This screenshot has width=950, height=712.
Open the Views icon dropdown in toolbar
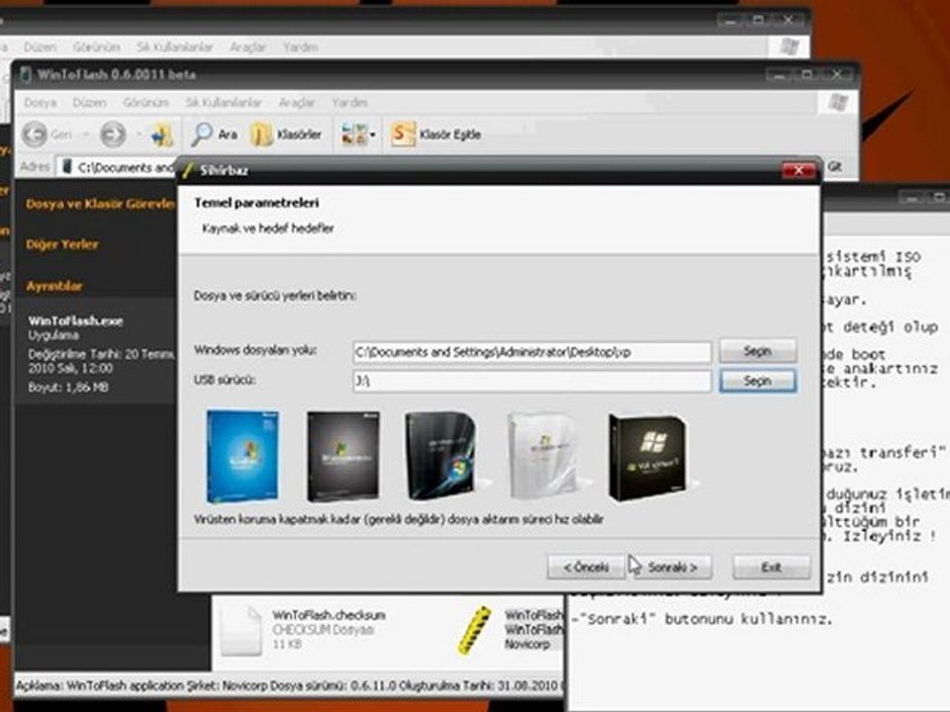pos(358,134)
